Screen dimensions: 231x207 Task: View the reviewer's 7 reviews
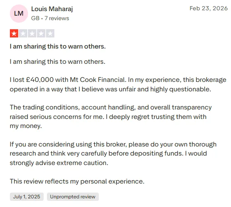(x=57, y=18)
